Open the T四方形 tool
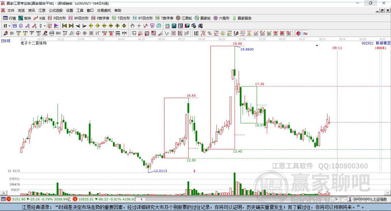Viewport: 391px width, 211px height. [121, 18]
